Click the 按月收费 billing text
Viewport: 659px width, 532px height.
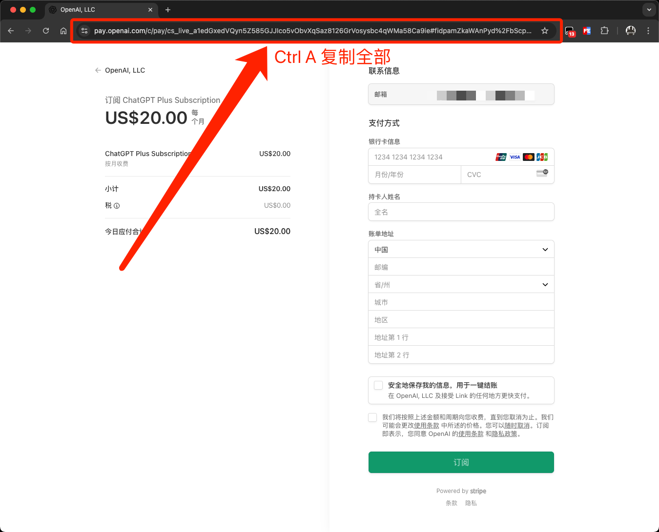[117, 164]
